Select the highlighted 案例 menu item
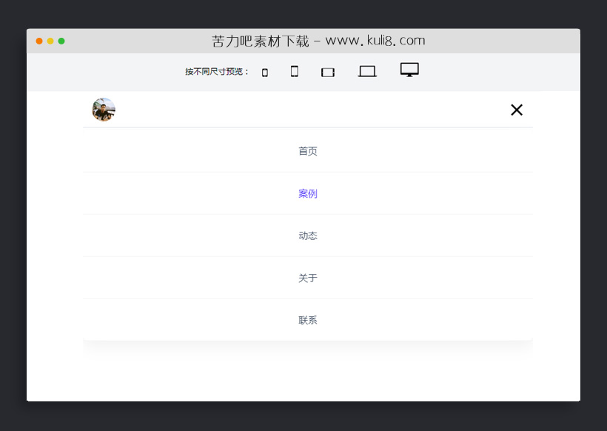607x431 pixels. [x=308, y=193]
